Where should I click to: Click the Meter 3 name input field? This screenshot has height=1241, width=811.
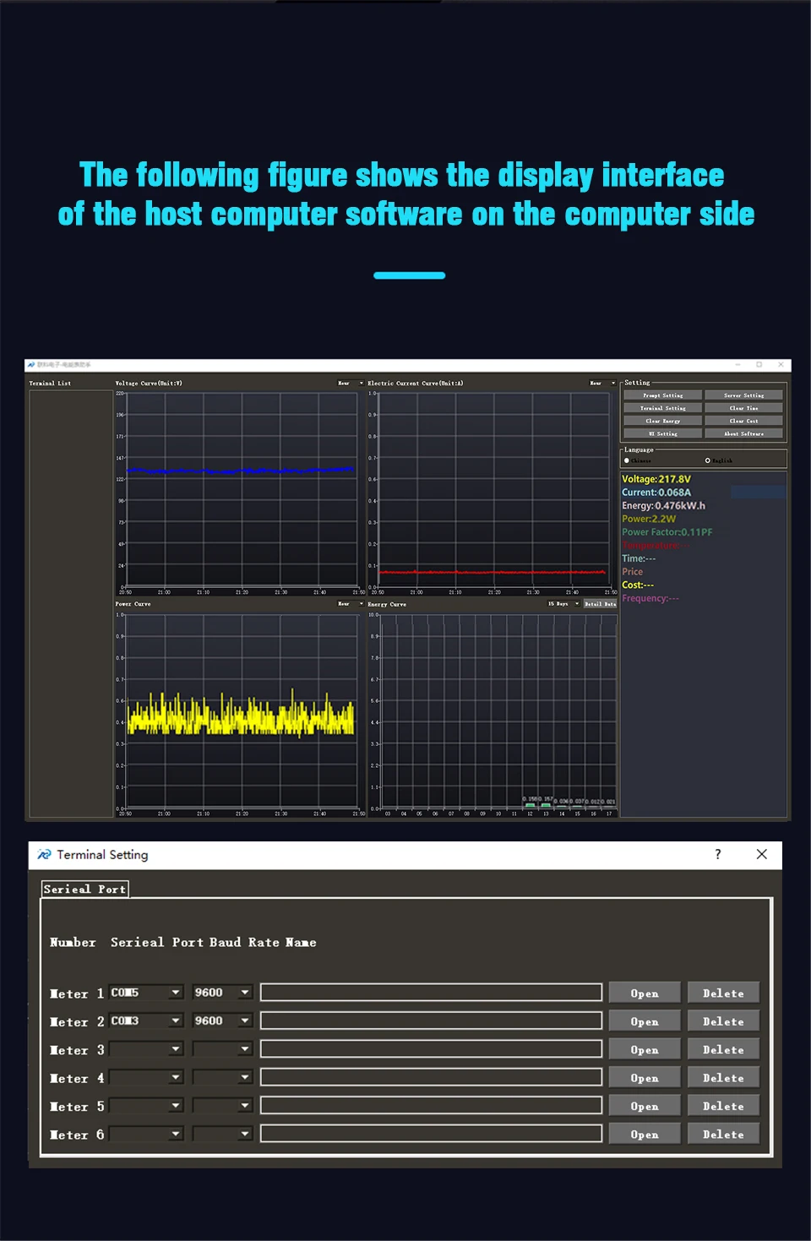[x=431, y=1049]
